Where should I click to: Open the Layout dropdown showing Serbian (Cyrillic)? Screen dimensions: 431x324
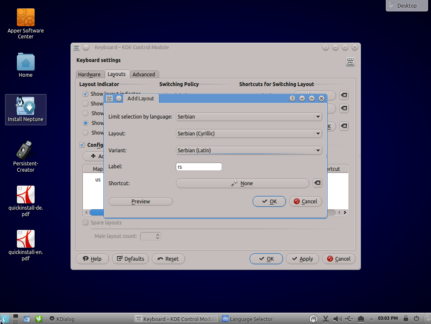(249, 134)
